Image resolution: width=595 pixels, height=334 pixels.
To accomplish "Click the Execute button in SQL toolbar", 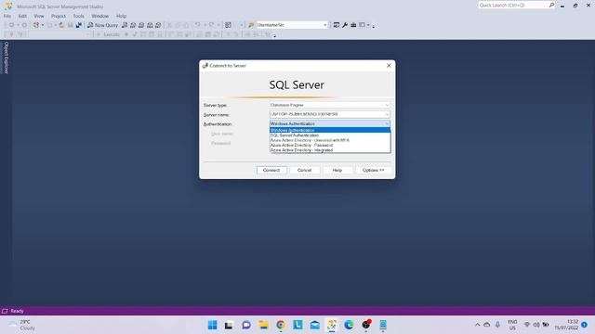I will pos(109,34).
